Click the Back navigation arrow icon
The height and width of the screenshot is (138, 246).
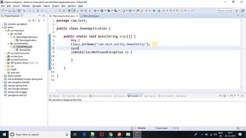[182, 11]
